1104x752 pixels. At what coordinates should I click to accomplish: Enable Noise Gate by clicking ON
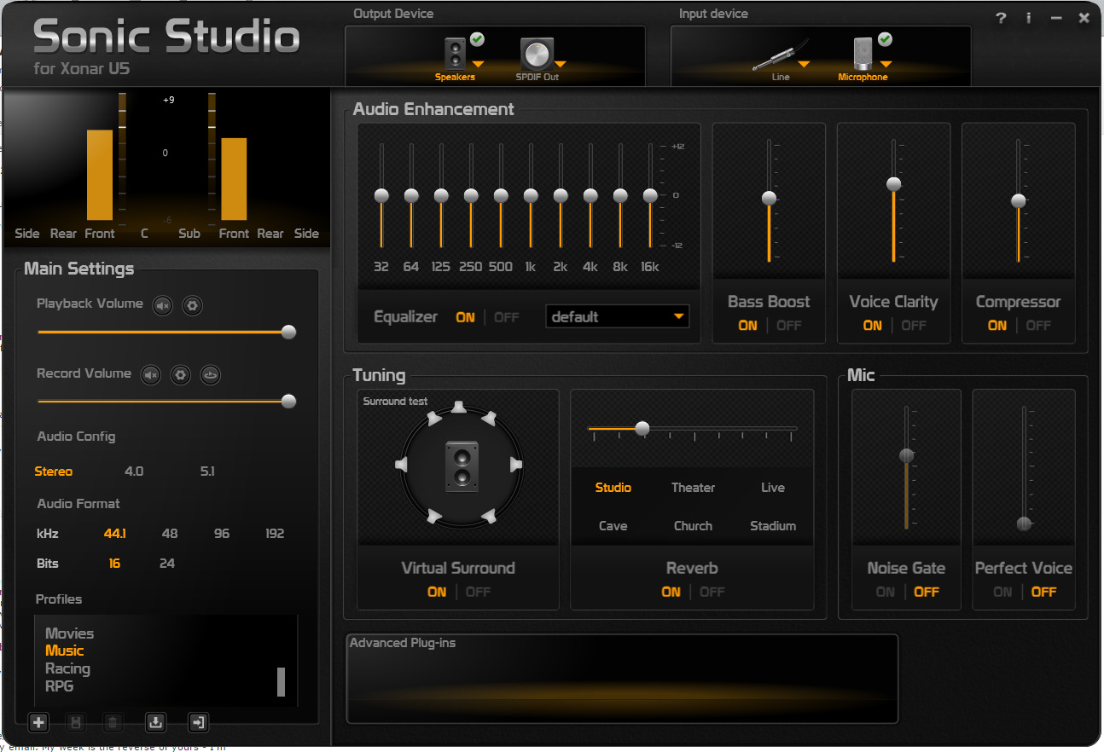[x=886, y=592]
